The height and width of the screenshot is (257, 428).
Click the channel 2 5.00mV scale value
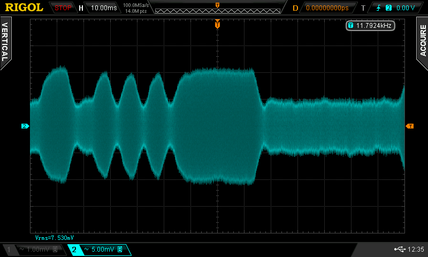coord(103,250)
